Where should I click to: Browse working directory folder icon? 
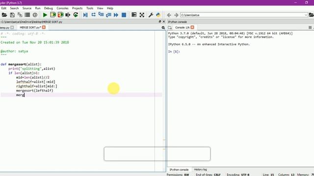click(x=311, y=15)
